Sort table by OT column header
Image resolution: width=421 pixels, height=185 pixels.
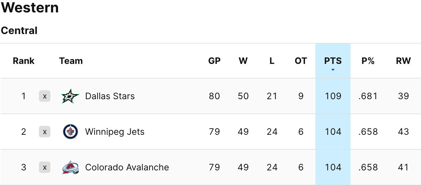[x=301, y=61]
